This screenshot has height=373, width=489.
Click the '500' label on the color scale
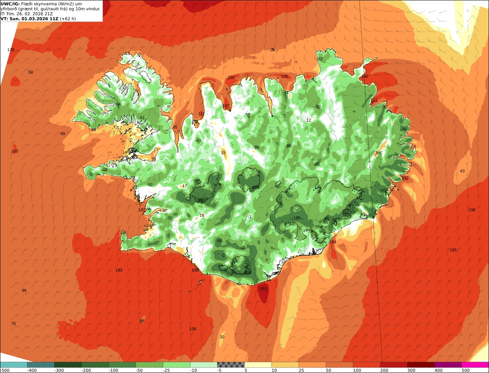click(x=465, y=370)
